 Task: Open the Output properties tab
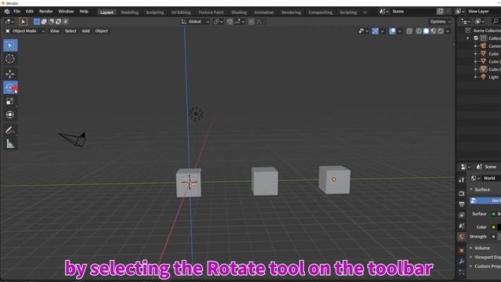461,204
